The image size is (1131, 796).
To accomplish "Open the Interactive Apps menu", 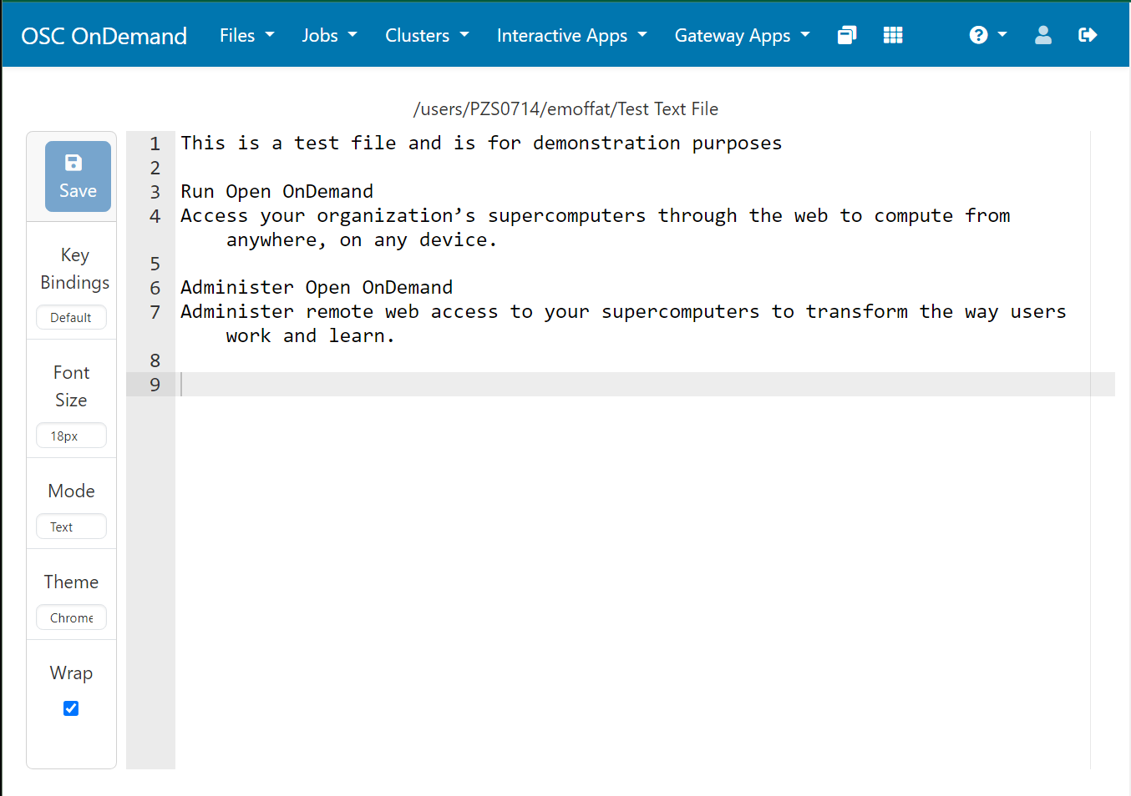I will (x=571, y=35).
